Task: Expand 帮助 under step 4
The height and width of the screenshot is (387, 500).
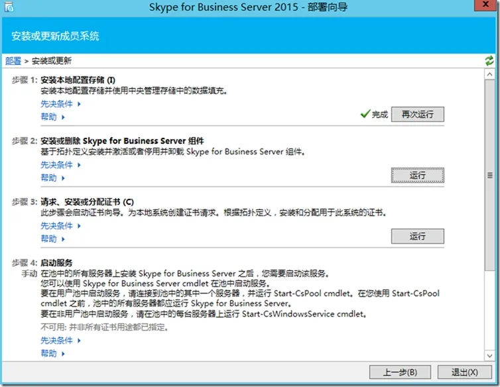Action: coord(53,353)
